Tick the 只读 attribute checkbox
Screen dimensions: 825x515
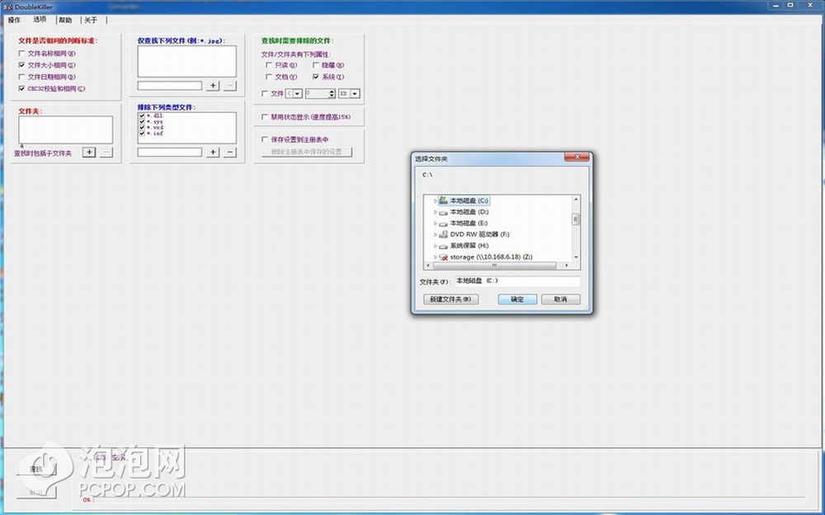click(x=269, y=65)
